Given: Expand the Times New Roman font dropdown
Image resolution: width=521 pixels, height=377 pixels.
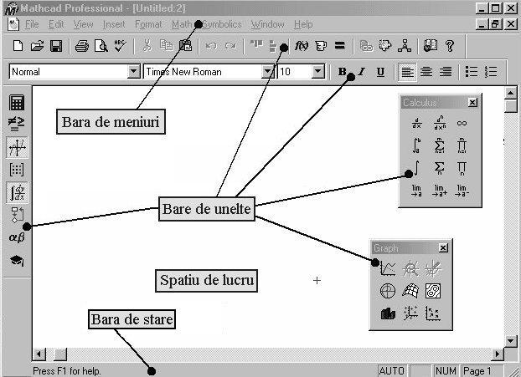Looking at the screenshot, I should pos(267,71).
